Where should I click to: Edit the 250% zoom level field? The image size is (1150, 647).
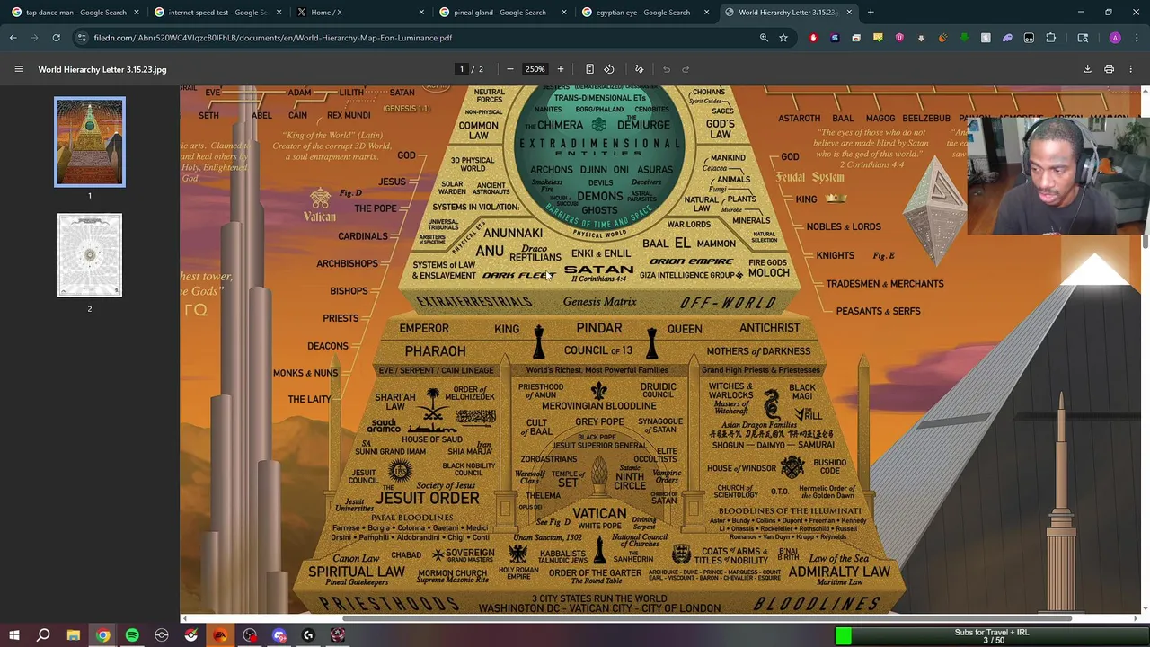[x=535, y=69]
